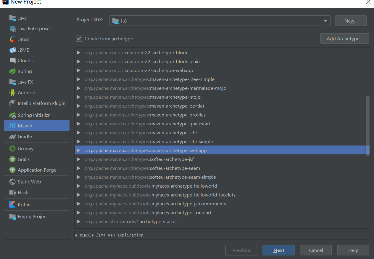The height and width of the screenshot is (259, 374).
Task: Choose Static Web project type label
Action: pyautogui.click(x=29, y=182)
